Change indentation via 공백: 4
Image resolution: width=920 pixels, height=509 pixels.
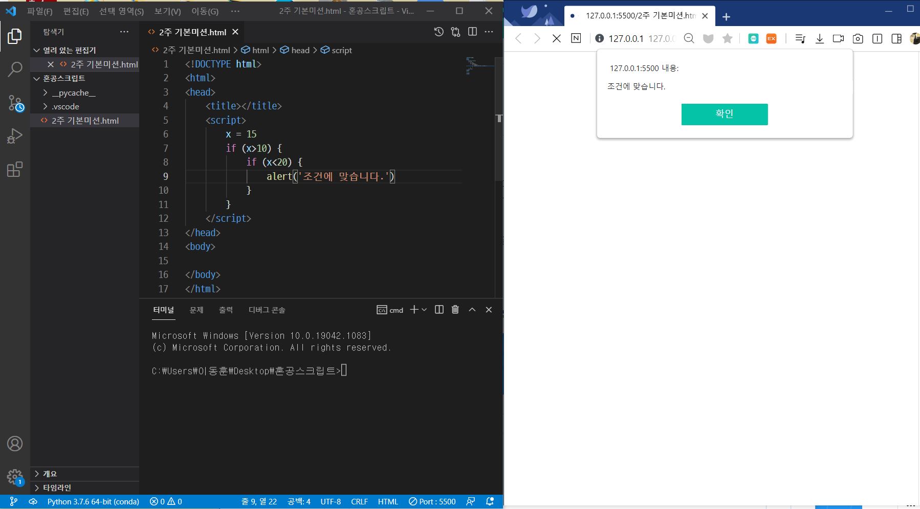[x=299, y=502]
